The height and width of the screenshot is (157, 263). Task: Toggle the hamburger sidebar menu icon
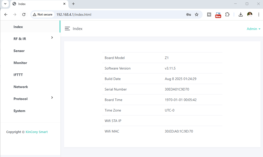67,29
